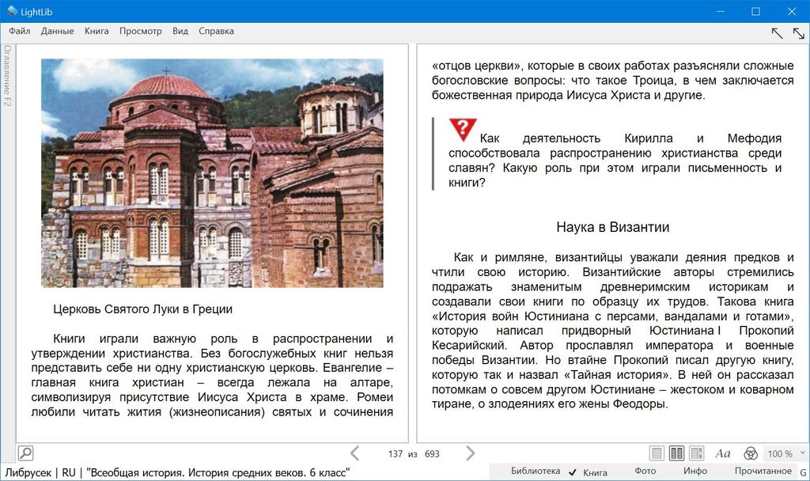Select two-page layout icon
The height and width of the screenshot is (481, 810).
click(676, 453)
